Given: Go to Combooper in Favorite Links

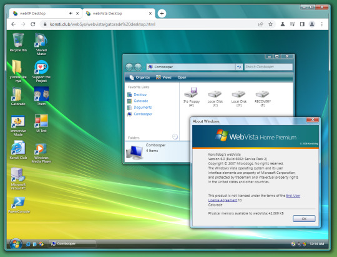Looking at the screenshot, I should click(x=143, y=114).
